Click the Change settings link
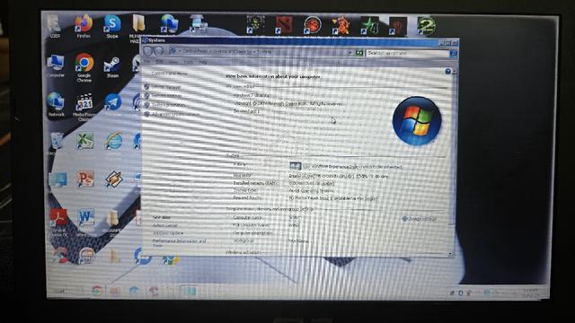The image size is (575, 323). point(420,219)
